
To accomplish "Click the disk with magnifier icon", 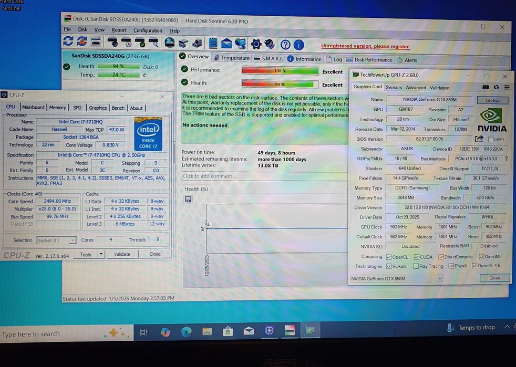I will pos(153,43).
